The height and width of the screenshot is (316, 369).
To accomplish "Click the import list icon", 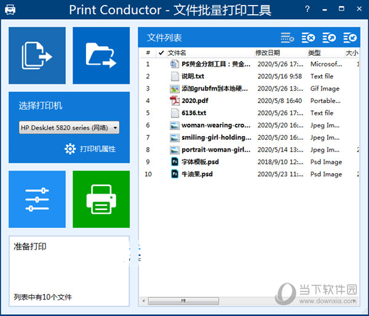I will coord(350,38).
